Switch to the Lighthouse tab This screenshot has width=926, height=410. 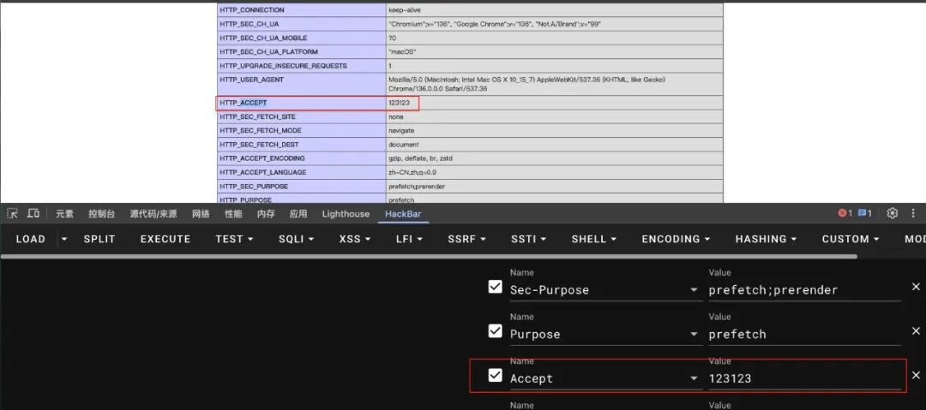[346, 213]
